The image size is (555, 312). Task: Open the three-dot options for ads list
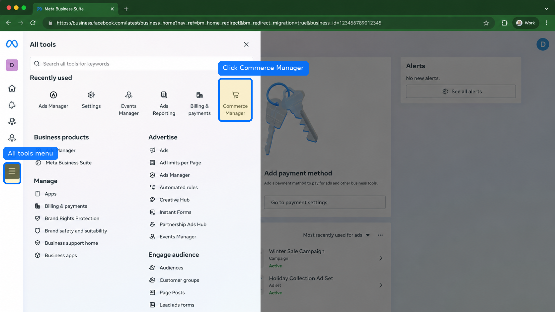coord(380,235)
